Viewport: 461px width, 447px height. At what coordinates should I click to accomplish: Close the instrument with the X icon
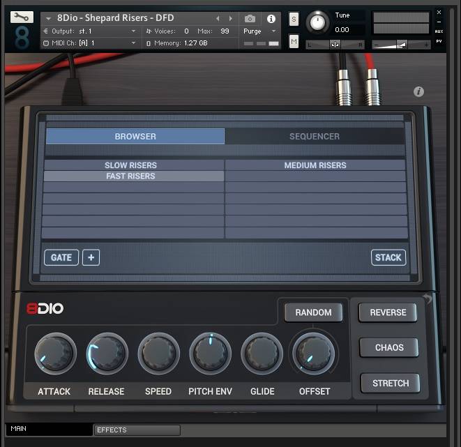pyautogui.click(x=439, y=12)
